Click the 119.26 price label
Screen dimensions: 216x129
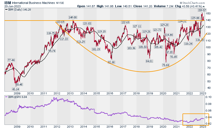tap(146, 32)
